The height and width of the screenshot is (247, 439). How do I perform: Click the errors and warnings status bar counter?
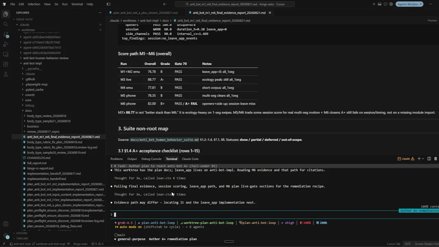pyautogui.click(x=97, y=244)
